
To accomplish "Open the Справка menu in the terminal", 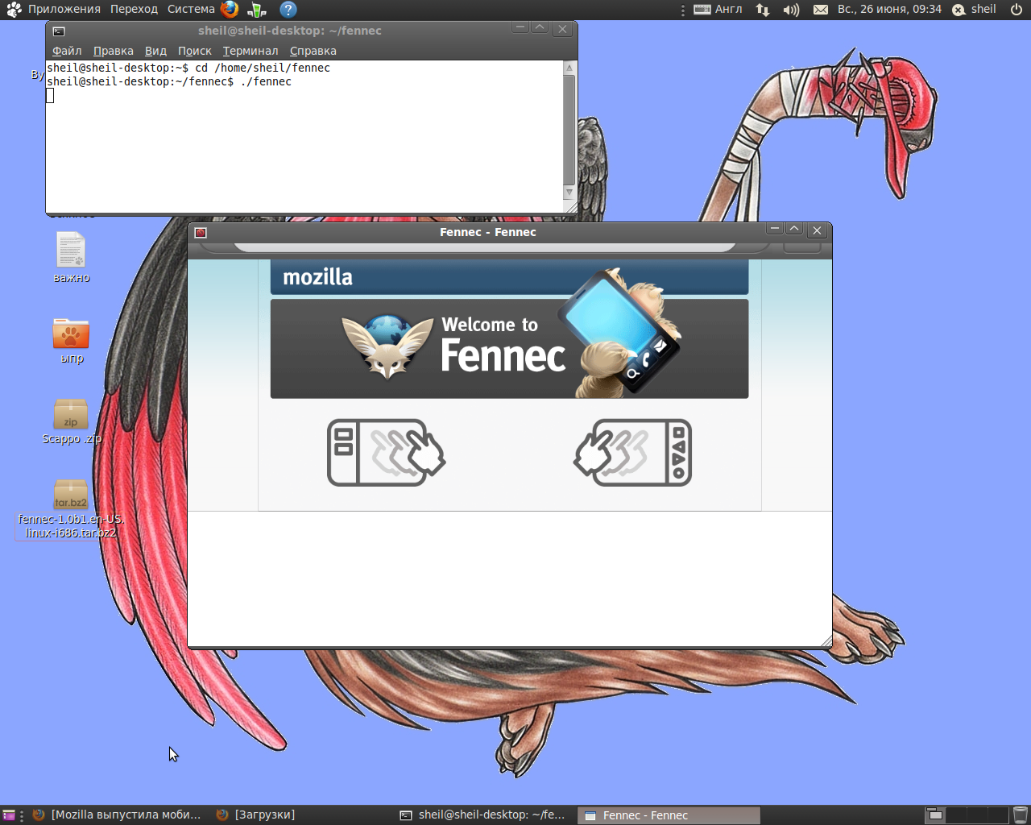I will click(x=313, y=51).
